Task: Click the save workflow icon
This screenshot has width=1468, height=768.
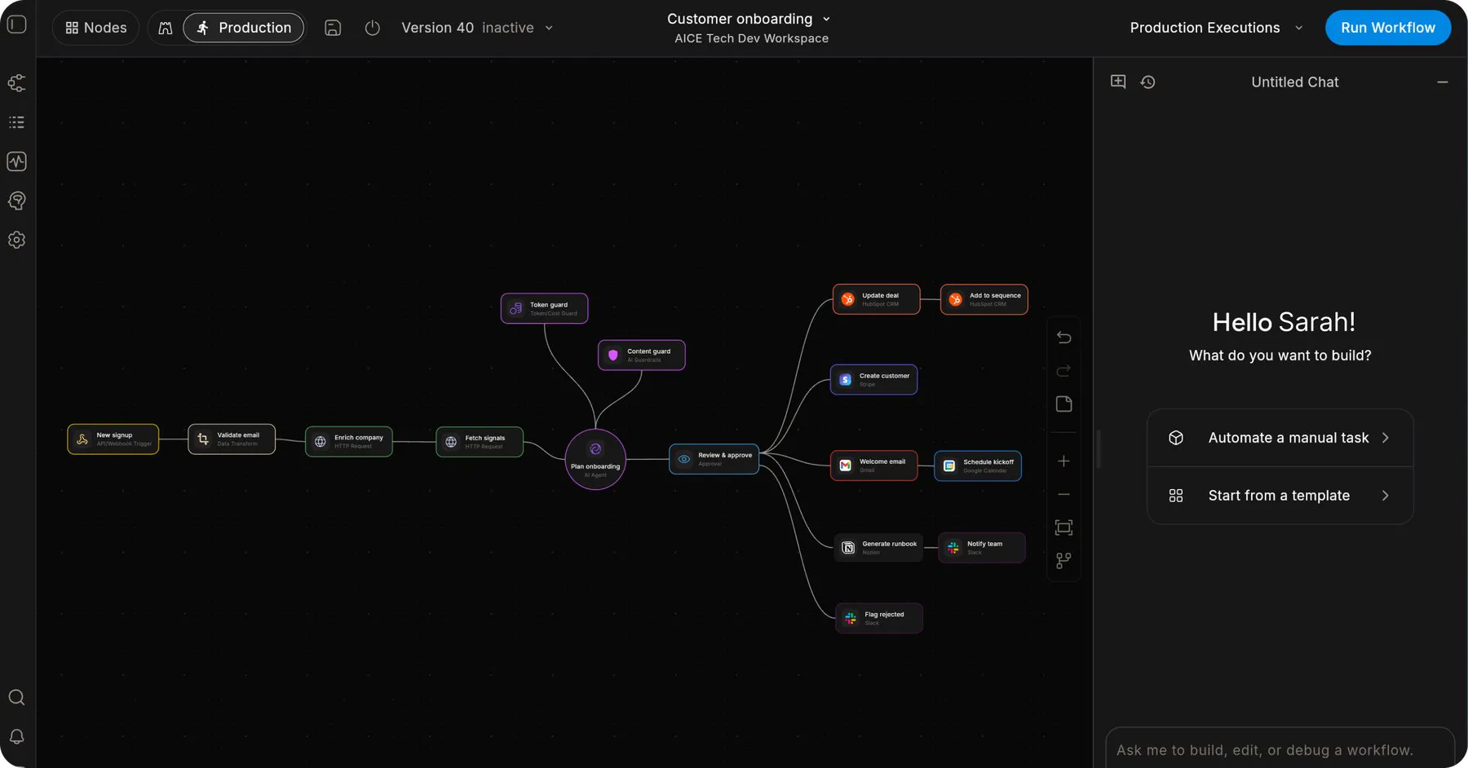Action: pyautogui.click(x=333, y=28)
